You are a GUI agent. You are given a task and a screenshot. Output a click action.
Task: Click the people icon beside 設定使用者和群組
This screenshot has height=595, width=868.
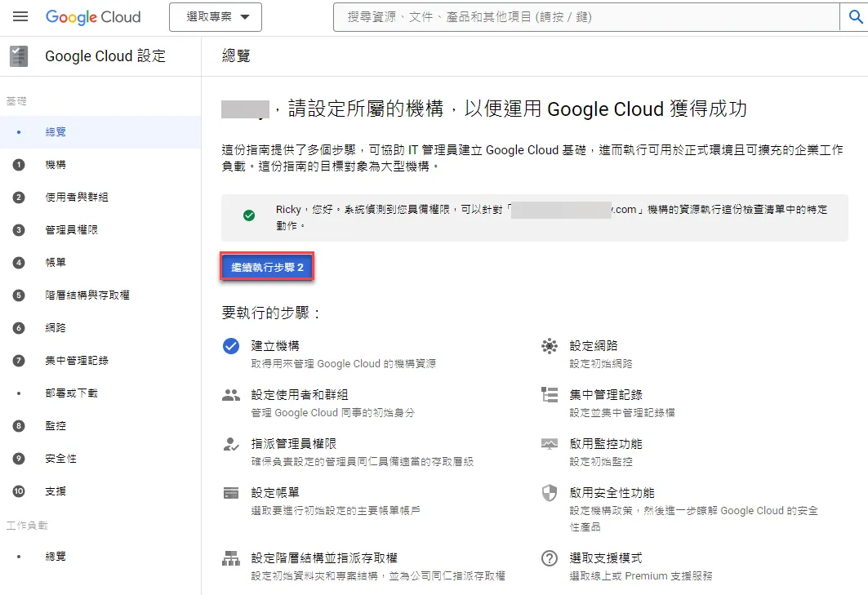[231, 395]
